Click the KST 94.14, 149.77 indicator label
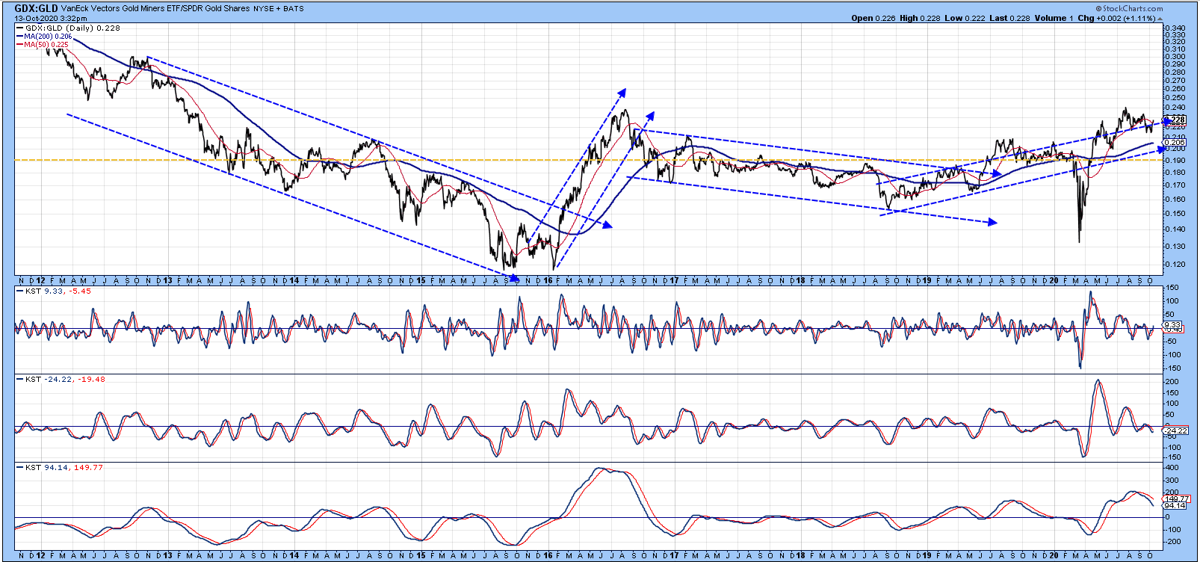The height and width of the screenshot is (562, 1200). click(x=60, y=468)
